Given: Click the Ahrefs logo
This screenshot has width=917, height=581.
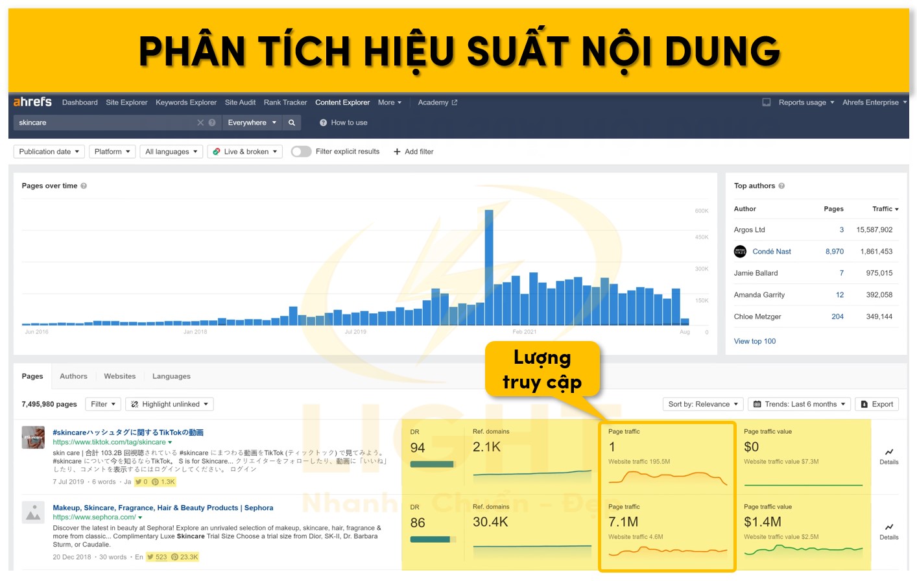Looking at the screenshot, I should 32,102.
